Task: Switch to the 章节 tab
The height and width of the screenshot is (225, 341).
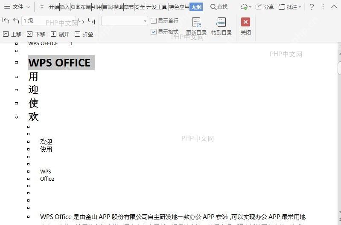Action: point(129,7)
